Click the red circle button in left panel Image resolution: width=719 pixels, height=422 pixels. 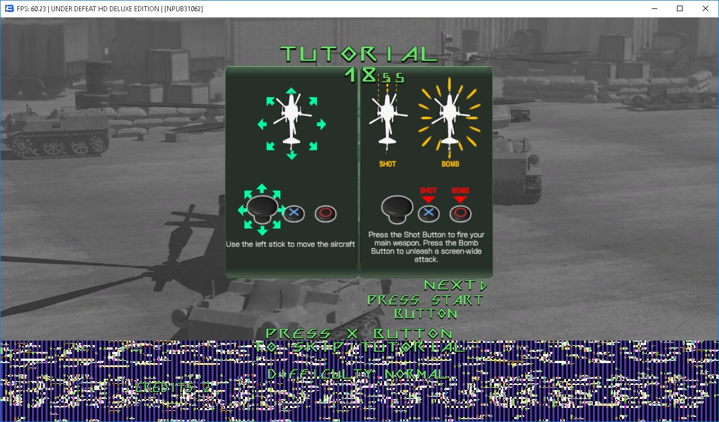325,213
